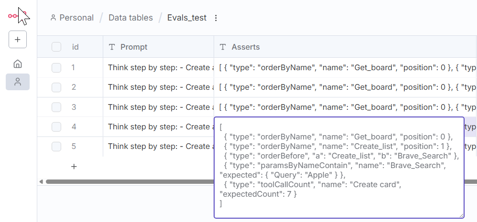Select the checkbox for row 1
This screenshot has height=222, width=477.
click(x=56, y=68)
